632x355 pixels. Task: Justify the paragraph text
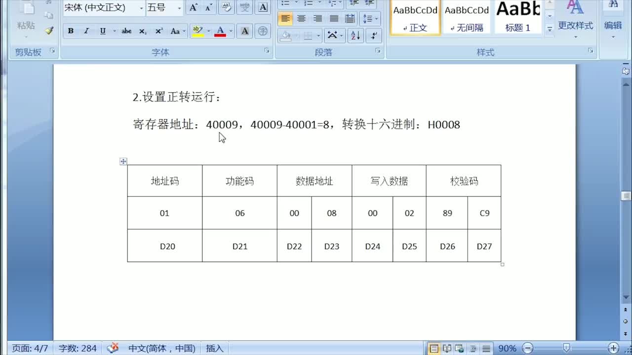[x=334, y=19]
